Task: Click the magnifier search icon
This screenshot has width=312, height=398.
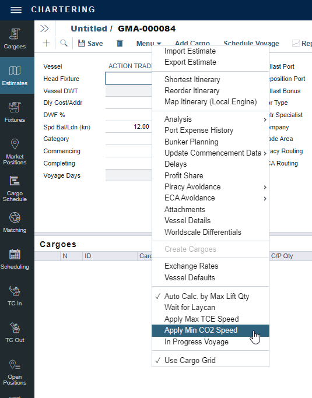Action: point(64,43)
